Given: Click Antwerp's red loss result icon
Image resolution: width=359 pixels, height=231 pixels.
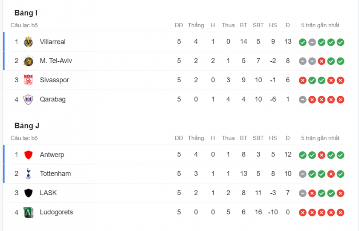Looking at the screenshot, I should tap(321, 155).
